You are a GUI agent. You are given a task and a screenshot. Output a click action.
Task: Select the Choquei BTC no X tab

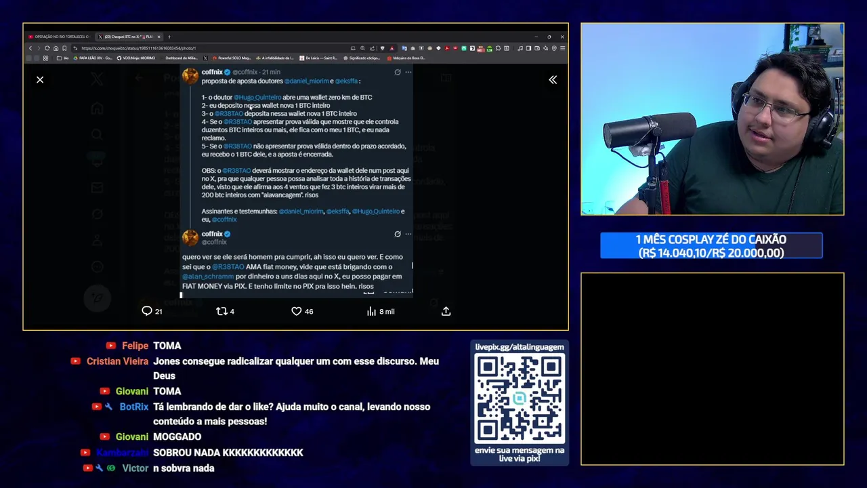pyautogui.click(x=129, y=37)
